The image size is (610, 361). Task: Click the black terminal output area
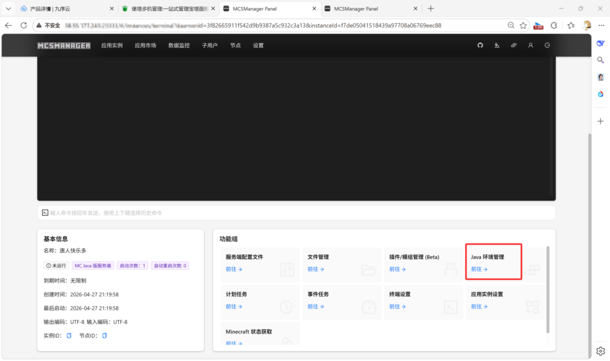[296, 128]
